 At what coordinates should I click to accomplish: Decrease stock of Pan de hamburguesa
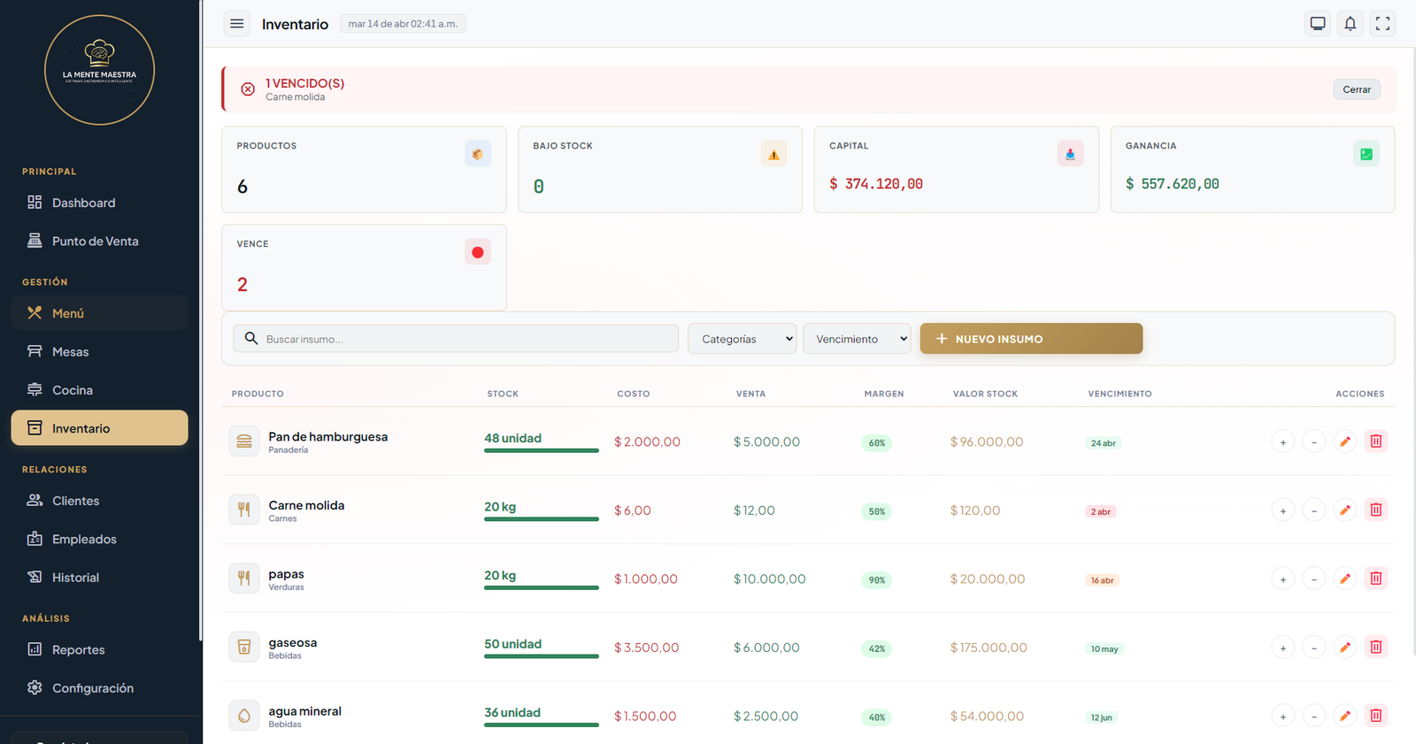click(1314, 441)
